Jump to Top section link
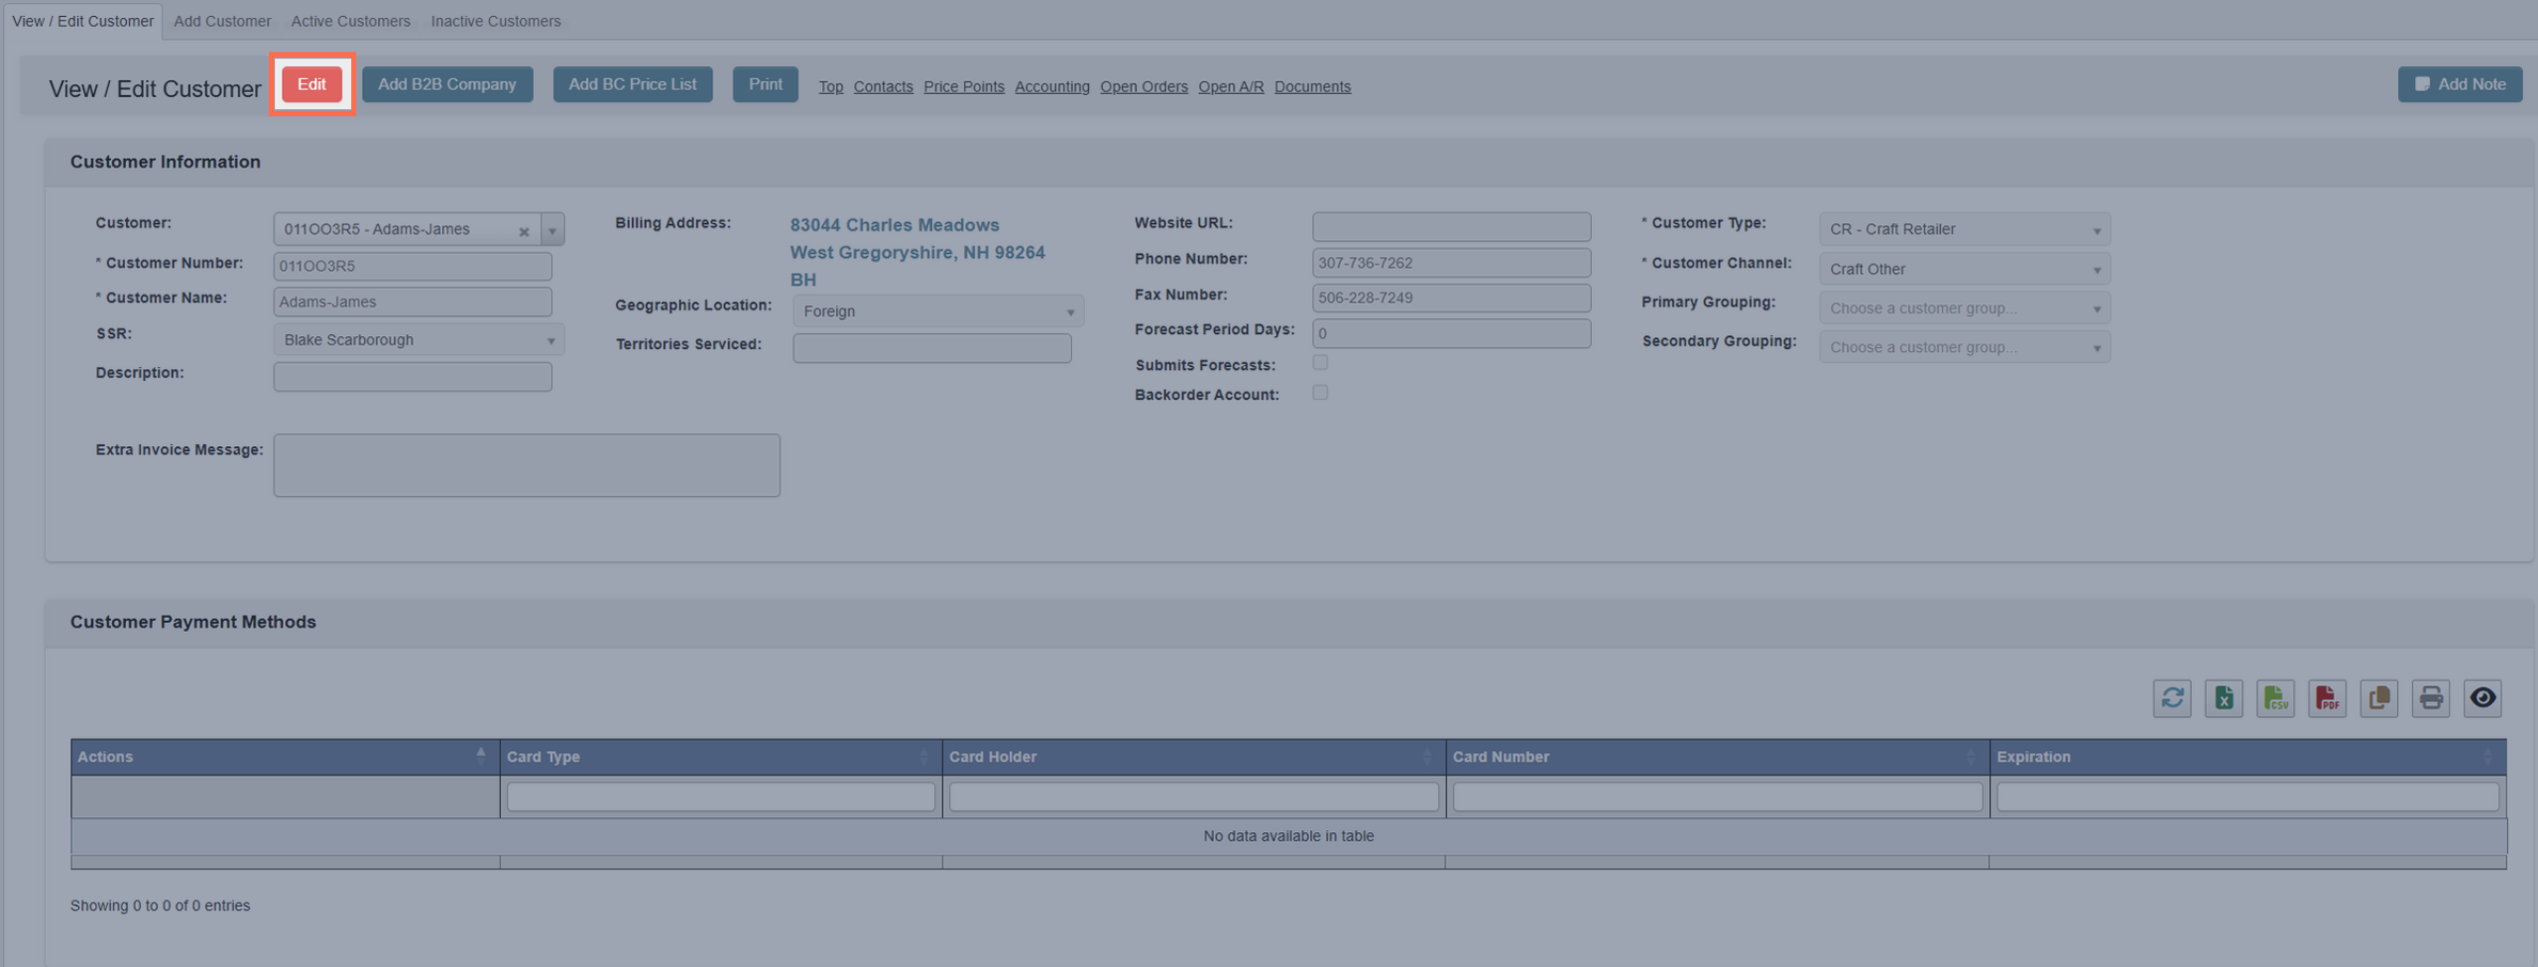Image resolution: width=2538 pixels, height=967 pixels. point(830,86)
